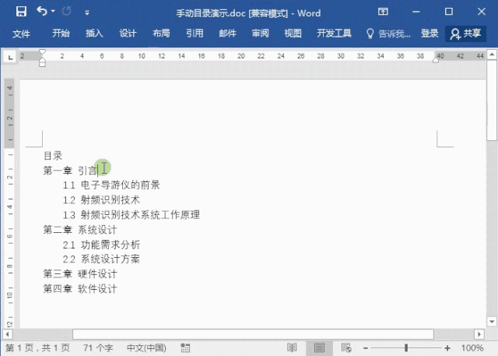Click the 告诉我 lightbulb search box
Screen dimensions: 498x356
[388, 33]
